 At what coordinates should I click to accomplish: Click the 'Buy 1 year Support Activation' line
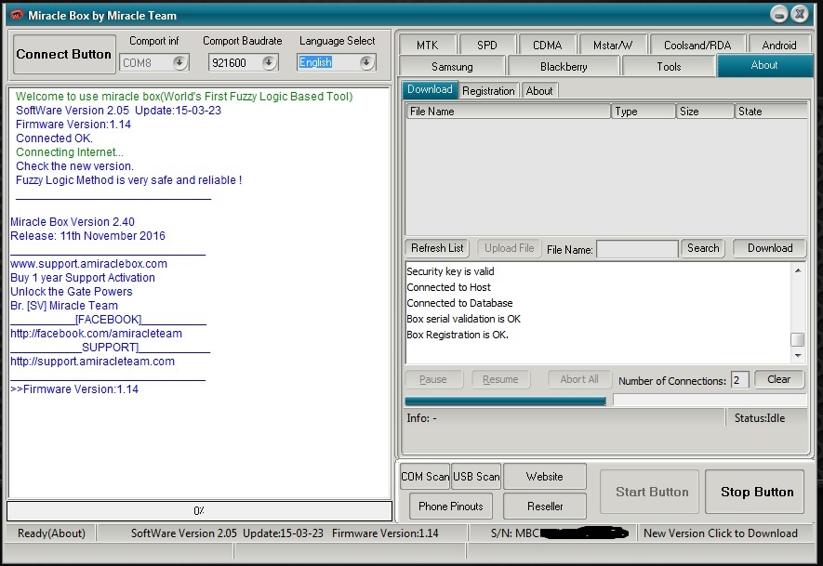point(83,278)
